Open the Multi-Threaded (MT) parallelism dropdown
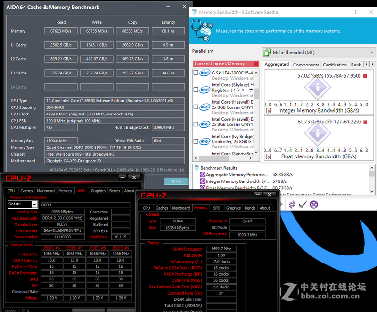This screenshot has height=312, width=377. (370, 52)
